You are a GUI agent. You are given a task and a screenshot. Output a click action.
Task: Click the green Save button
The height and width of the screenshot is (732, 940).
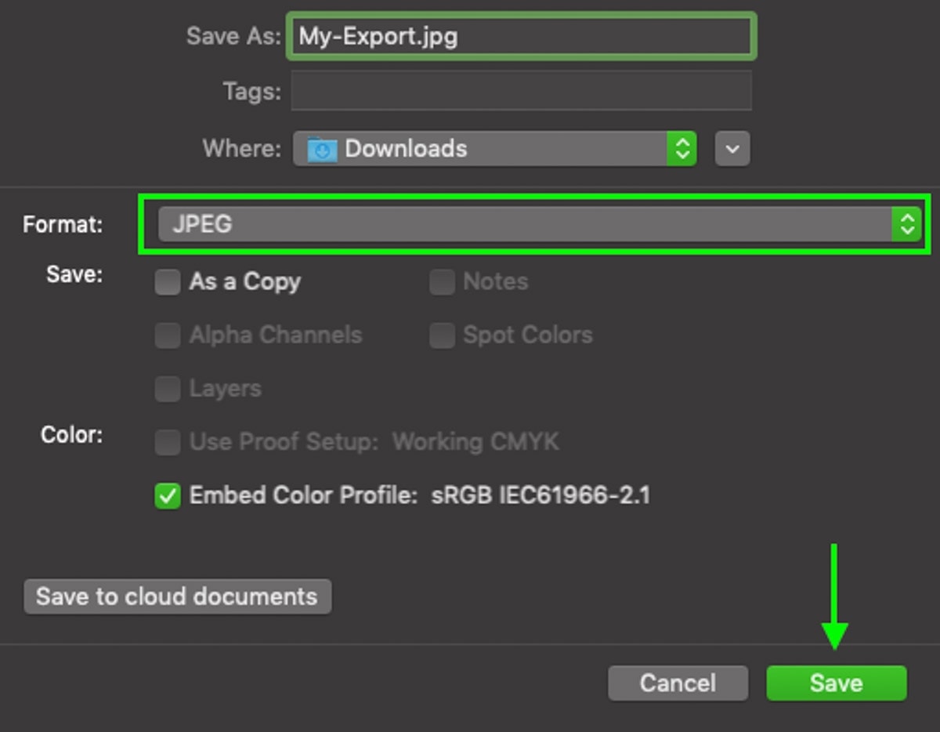tap(836, 683)
